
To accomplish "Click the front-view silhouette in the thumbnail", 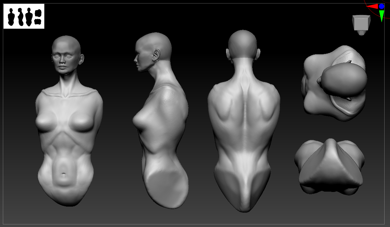I will pyautogui.click(x=12, y=17).
